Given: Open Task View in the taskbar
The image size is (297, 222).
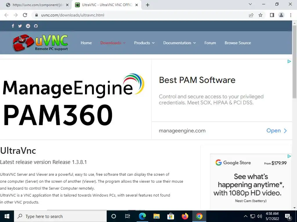Looking at the screenshot, I should (x=128, y=216).
